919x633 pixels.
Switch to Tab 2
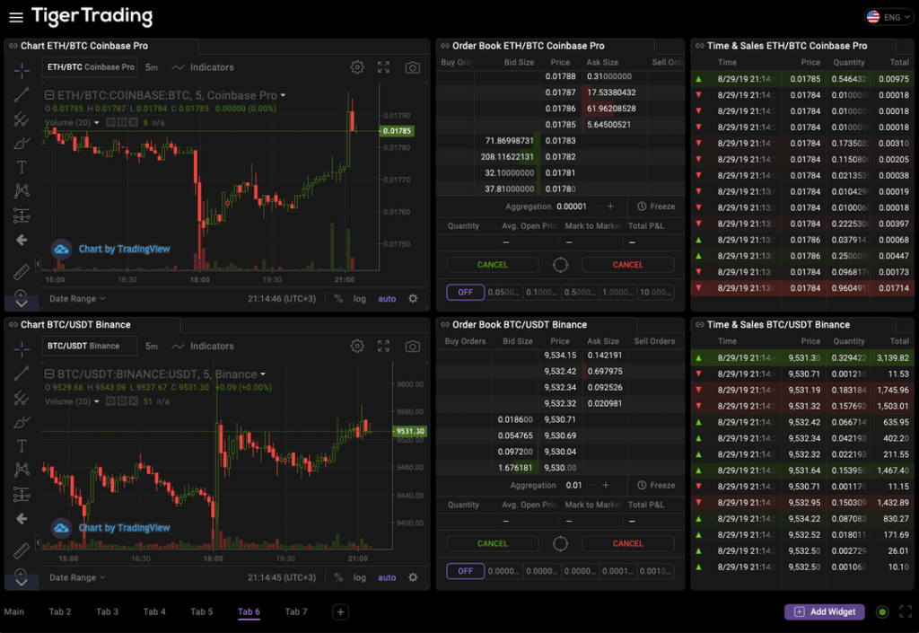[x=60, y=611]
